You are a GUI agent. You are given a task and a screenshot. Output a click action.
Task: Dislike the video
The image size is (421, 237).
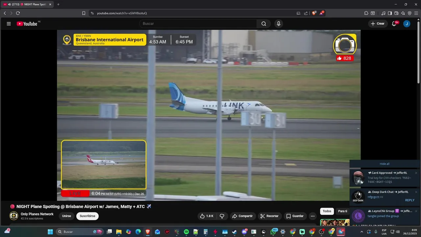click(x=222, y=216)
